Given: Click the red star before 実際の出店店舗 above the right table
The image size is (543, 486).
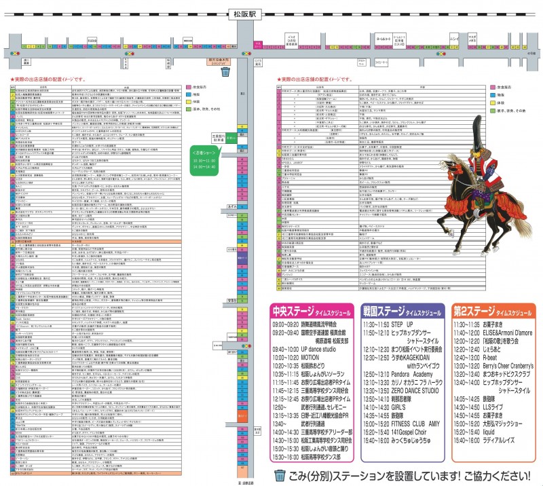Looking at the screenshot, I should coord(280,79).
